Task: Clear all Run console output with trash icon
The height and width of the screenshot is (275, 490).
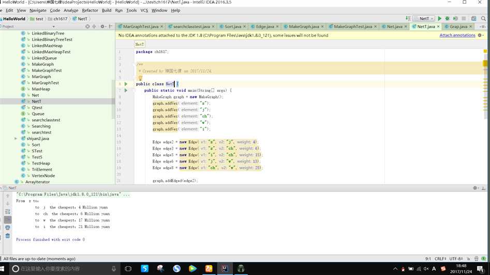Action: coord(8,236)
